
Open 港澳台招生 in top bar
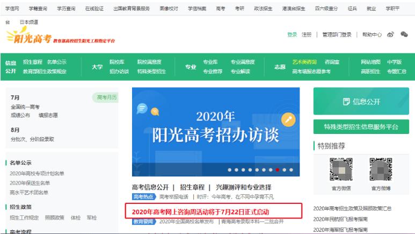point(294,9)
